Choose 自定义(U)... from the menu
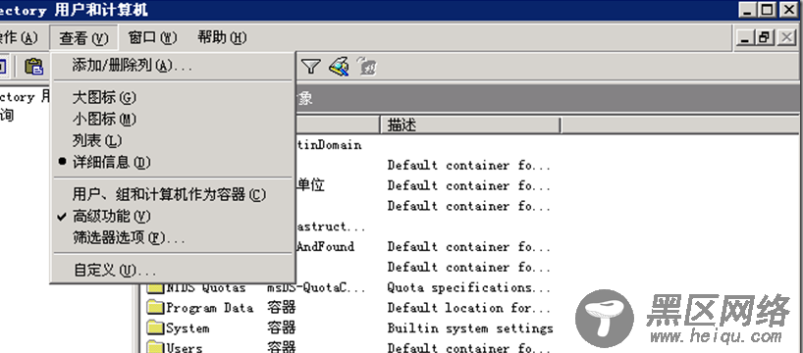The height and width of the screenshot is (353, 803). click(173, 270)
